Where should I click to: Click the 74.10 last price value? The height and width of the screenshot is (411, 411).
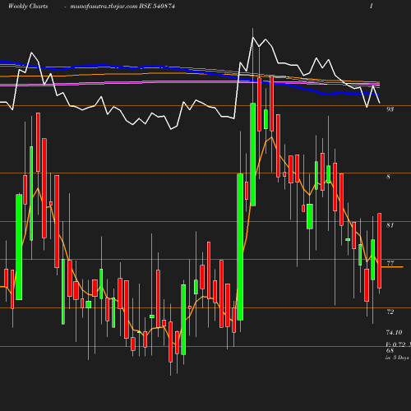tap(394, 332)
